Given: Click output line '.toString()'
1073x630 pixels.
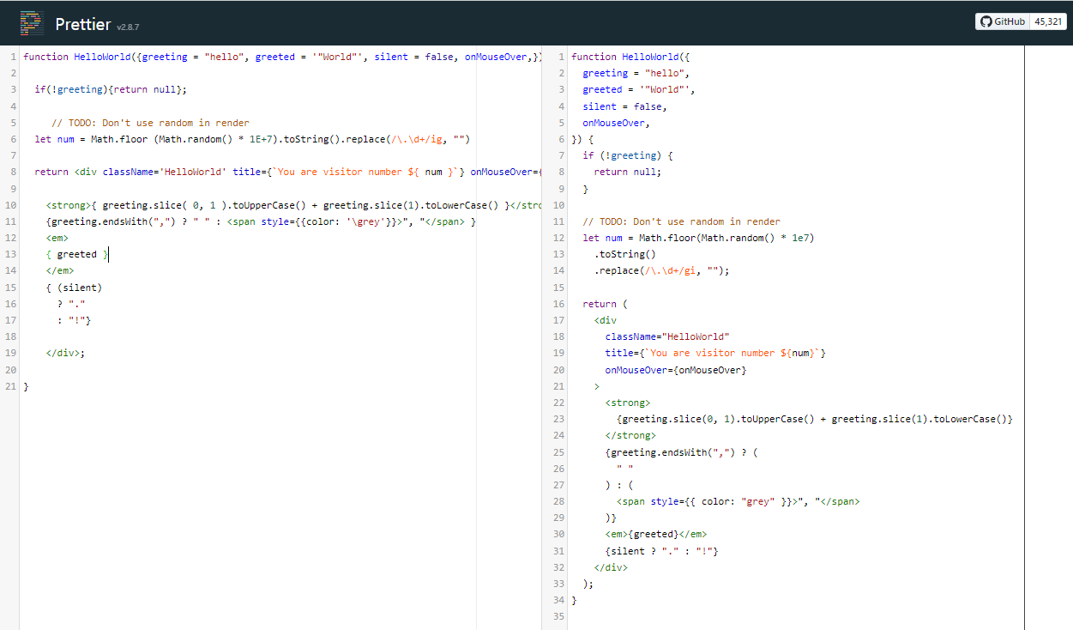Looking at the screenshot, I should pyautogui.click(x=624, y=254).
